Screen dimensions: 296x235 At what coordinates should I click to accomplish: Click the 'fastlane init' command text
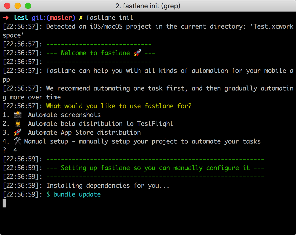110,18
